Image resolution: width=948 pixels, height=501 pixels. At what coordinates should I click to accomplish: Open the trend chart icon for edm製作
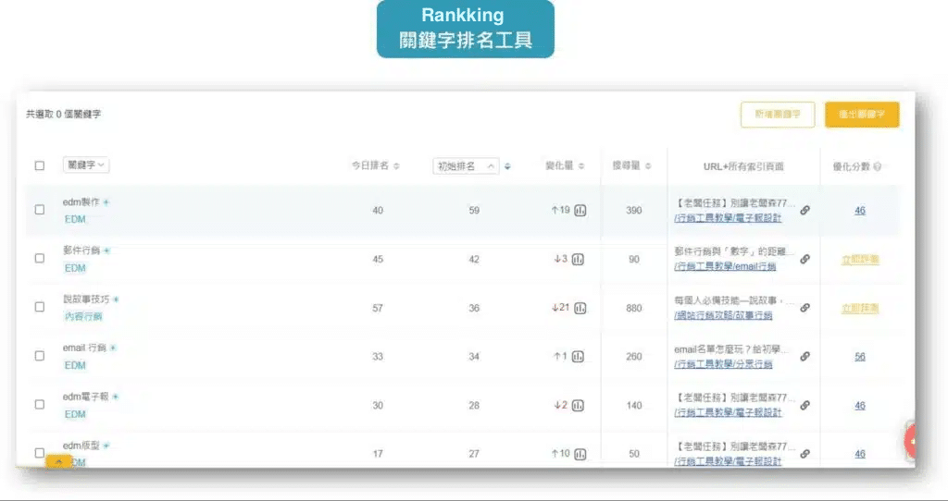[580, 211]
